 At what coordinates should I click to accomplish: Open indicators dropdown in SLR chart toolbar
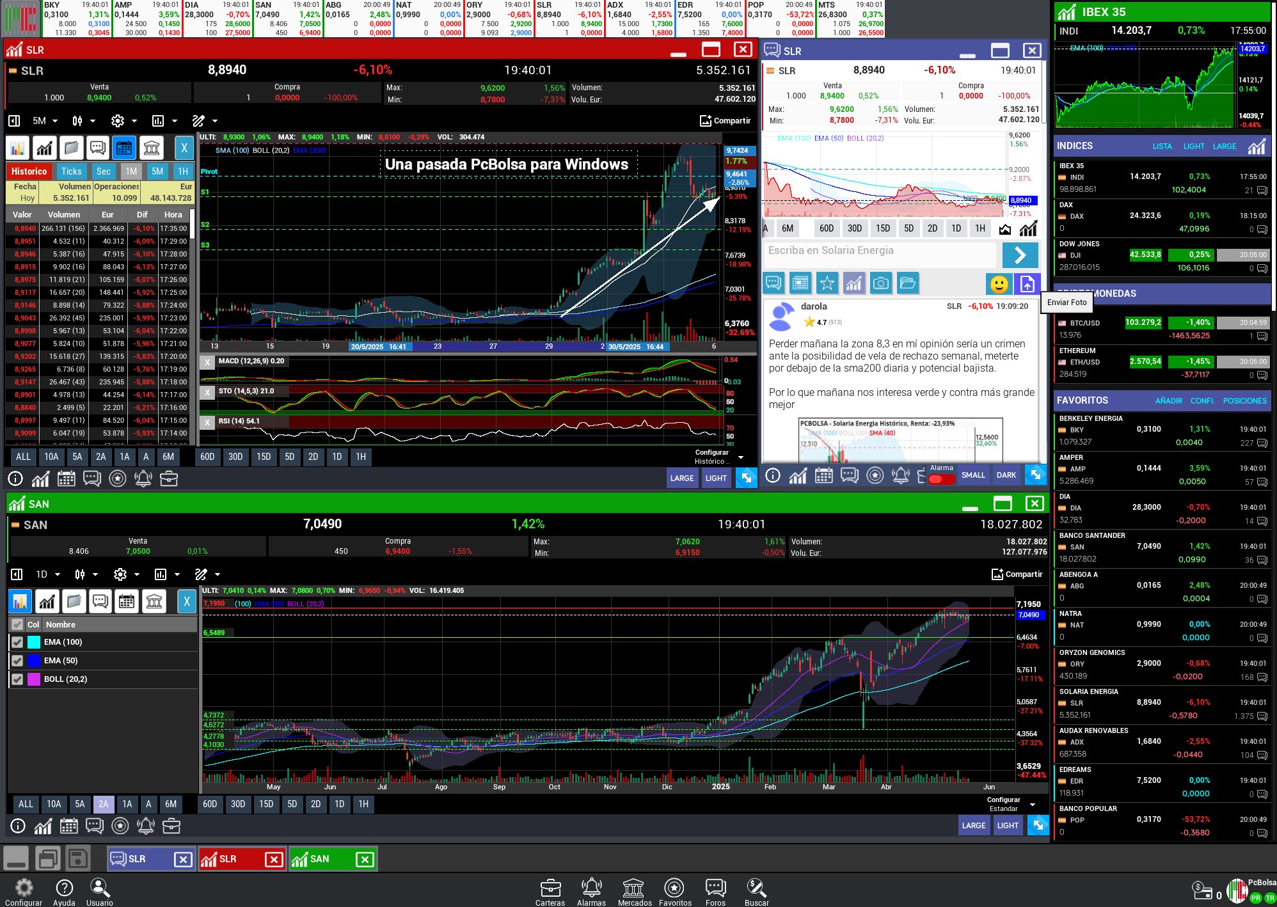(166, 121)
